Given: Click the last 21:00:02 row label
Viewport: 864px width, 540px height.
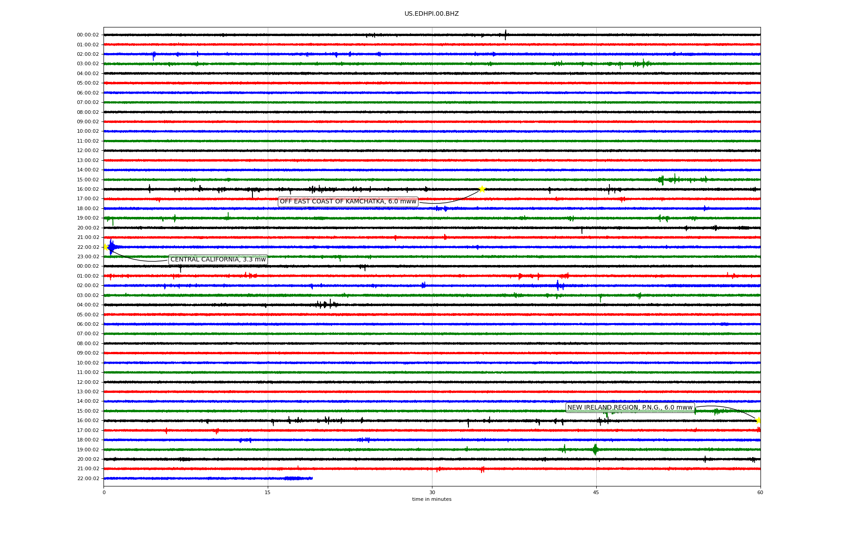Looking at the screenshot, I should click(88, 469).
